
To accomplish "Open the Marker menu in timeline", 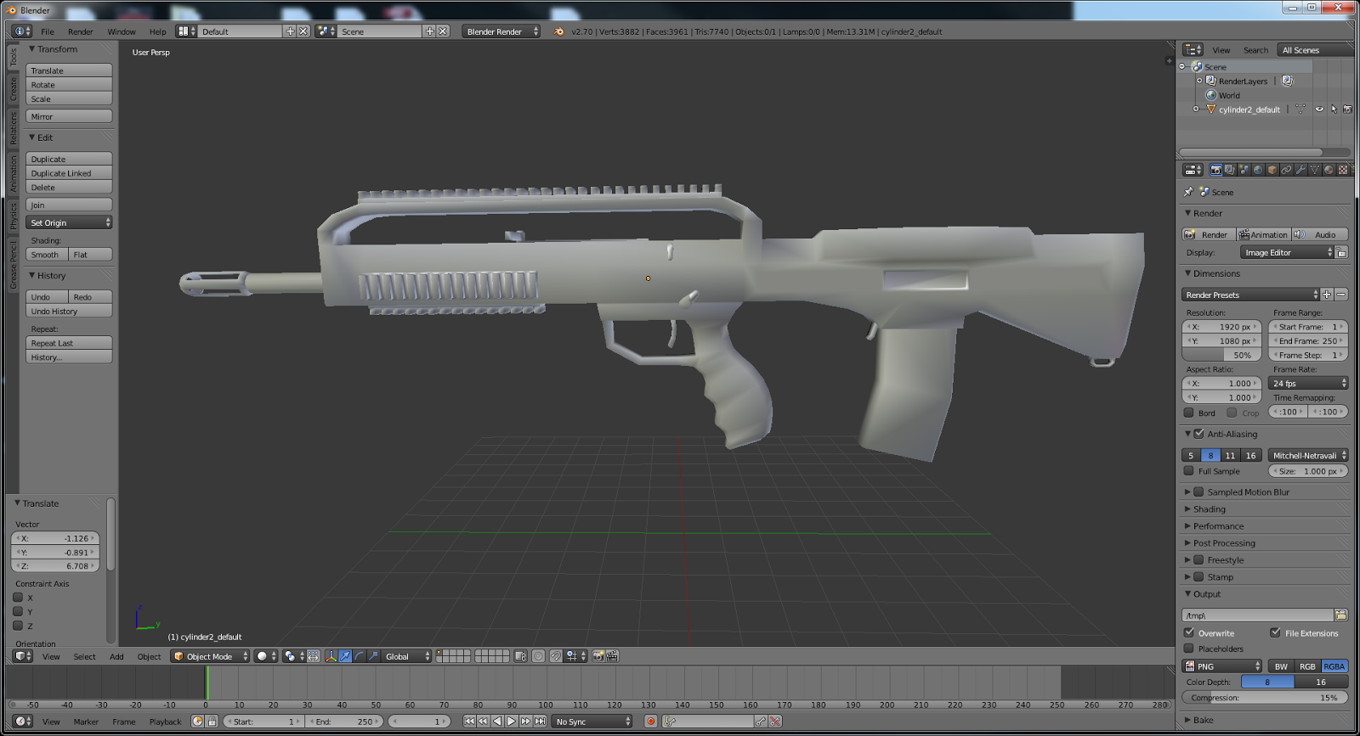I will pos(86,722).
